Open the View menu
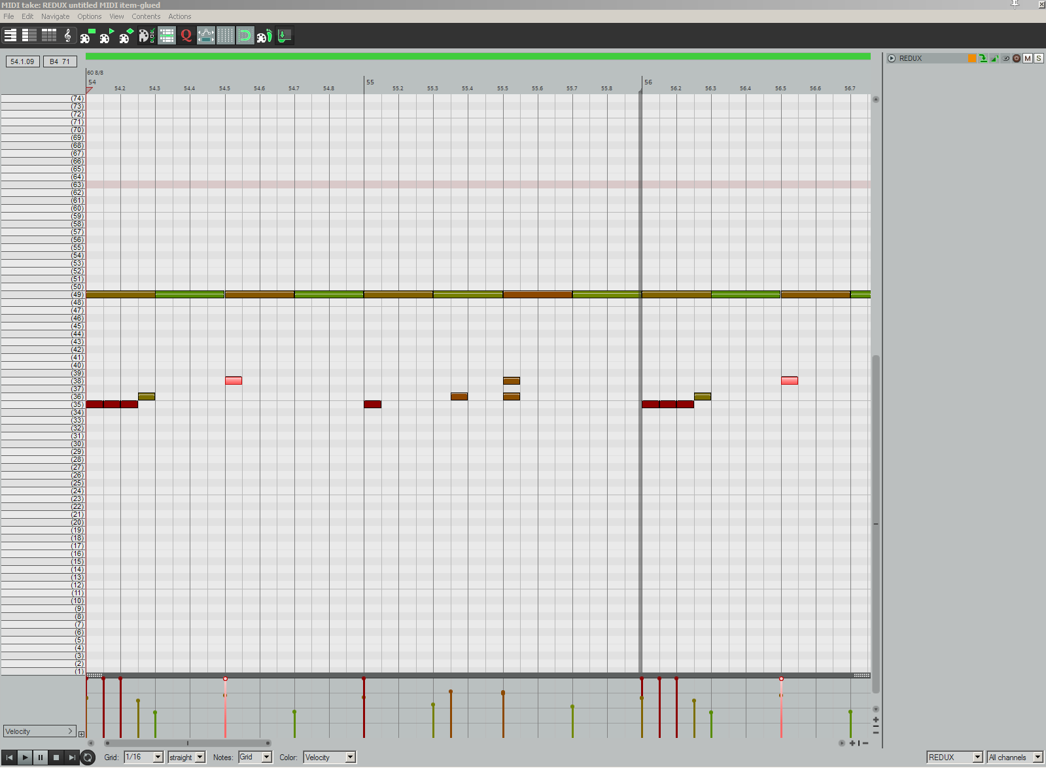 coord(116,16)
